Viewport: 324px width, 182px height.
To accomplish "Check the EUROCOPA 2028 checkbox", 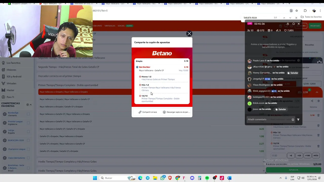I will point(28,140).
